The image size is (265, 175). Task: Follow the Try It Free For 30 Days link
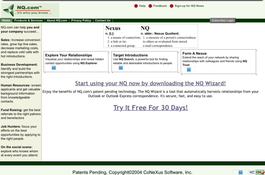tap(150, 108)
